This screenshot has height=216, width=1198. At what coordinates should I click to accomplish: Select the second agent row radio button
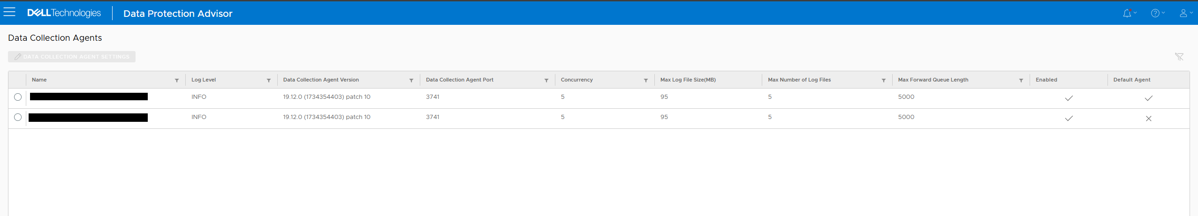(18, 117)
